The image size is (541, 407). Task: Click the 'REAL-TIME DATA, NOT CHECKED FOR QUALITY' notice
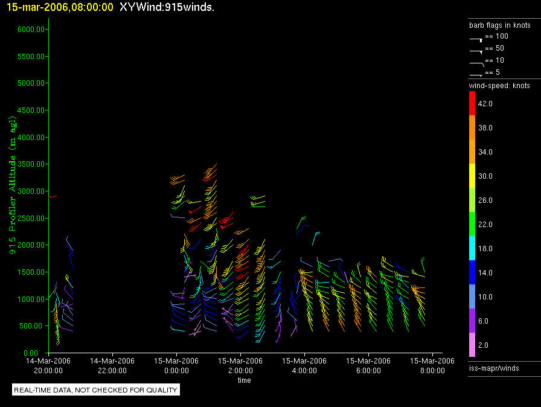(x=95, y=390)
